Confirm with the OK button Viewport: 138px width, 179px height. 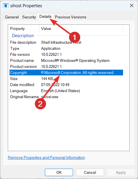click(x=59, y=172)
